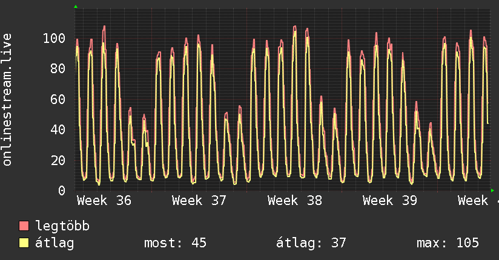499x260 pixels.
Task: Click the green arrow ending the x-axis
Action: [x=492, y=190]
